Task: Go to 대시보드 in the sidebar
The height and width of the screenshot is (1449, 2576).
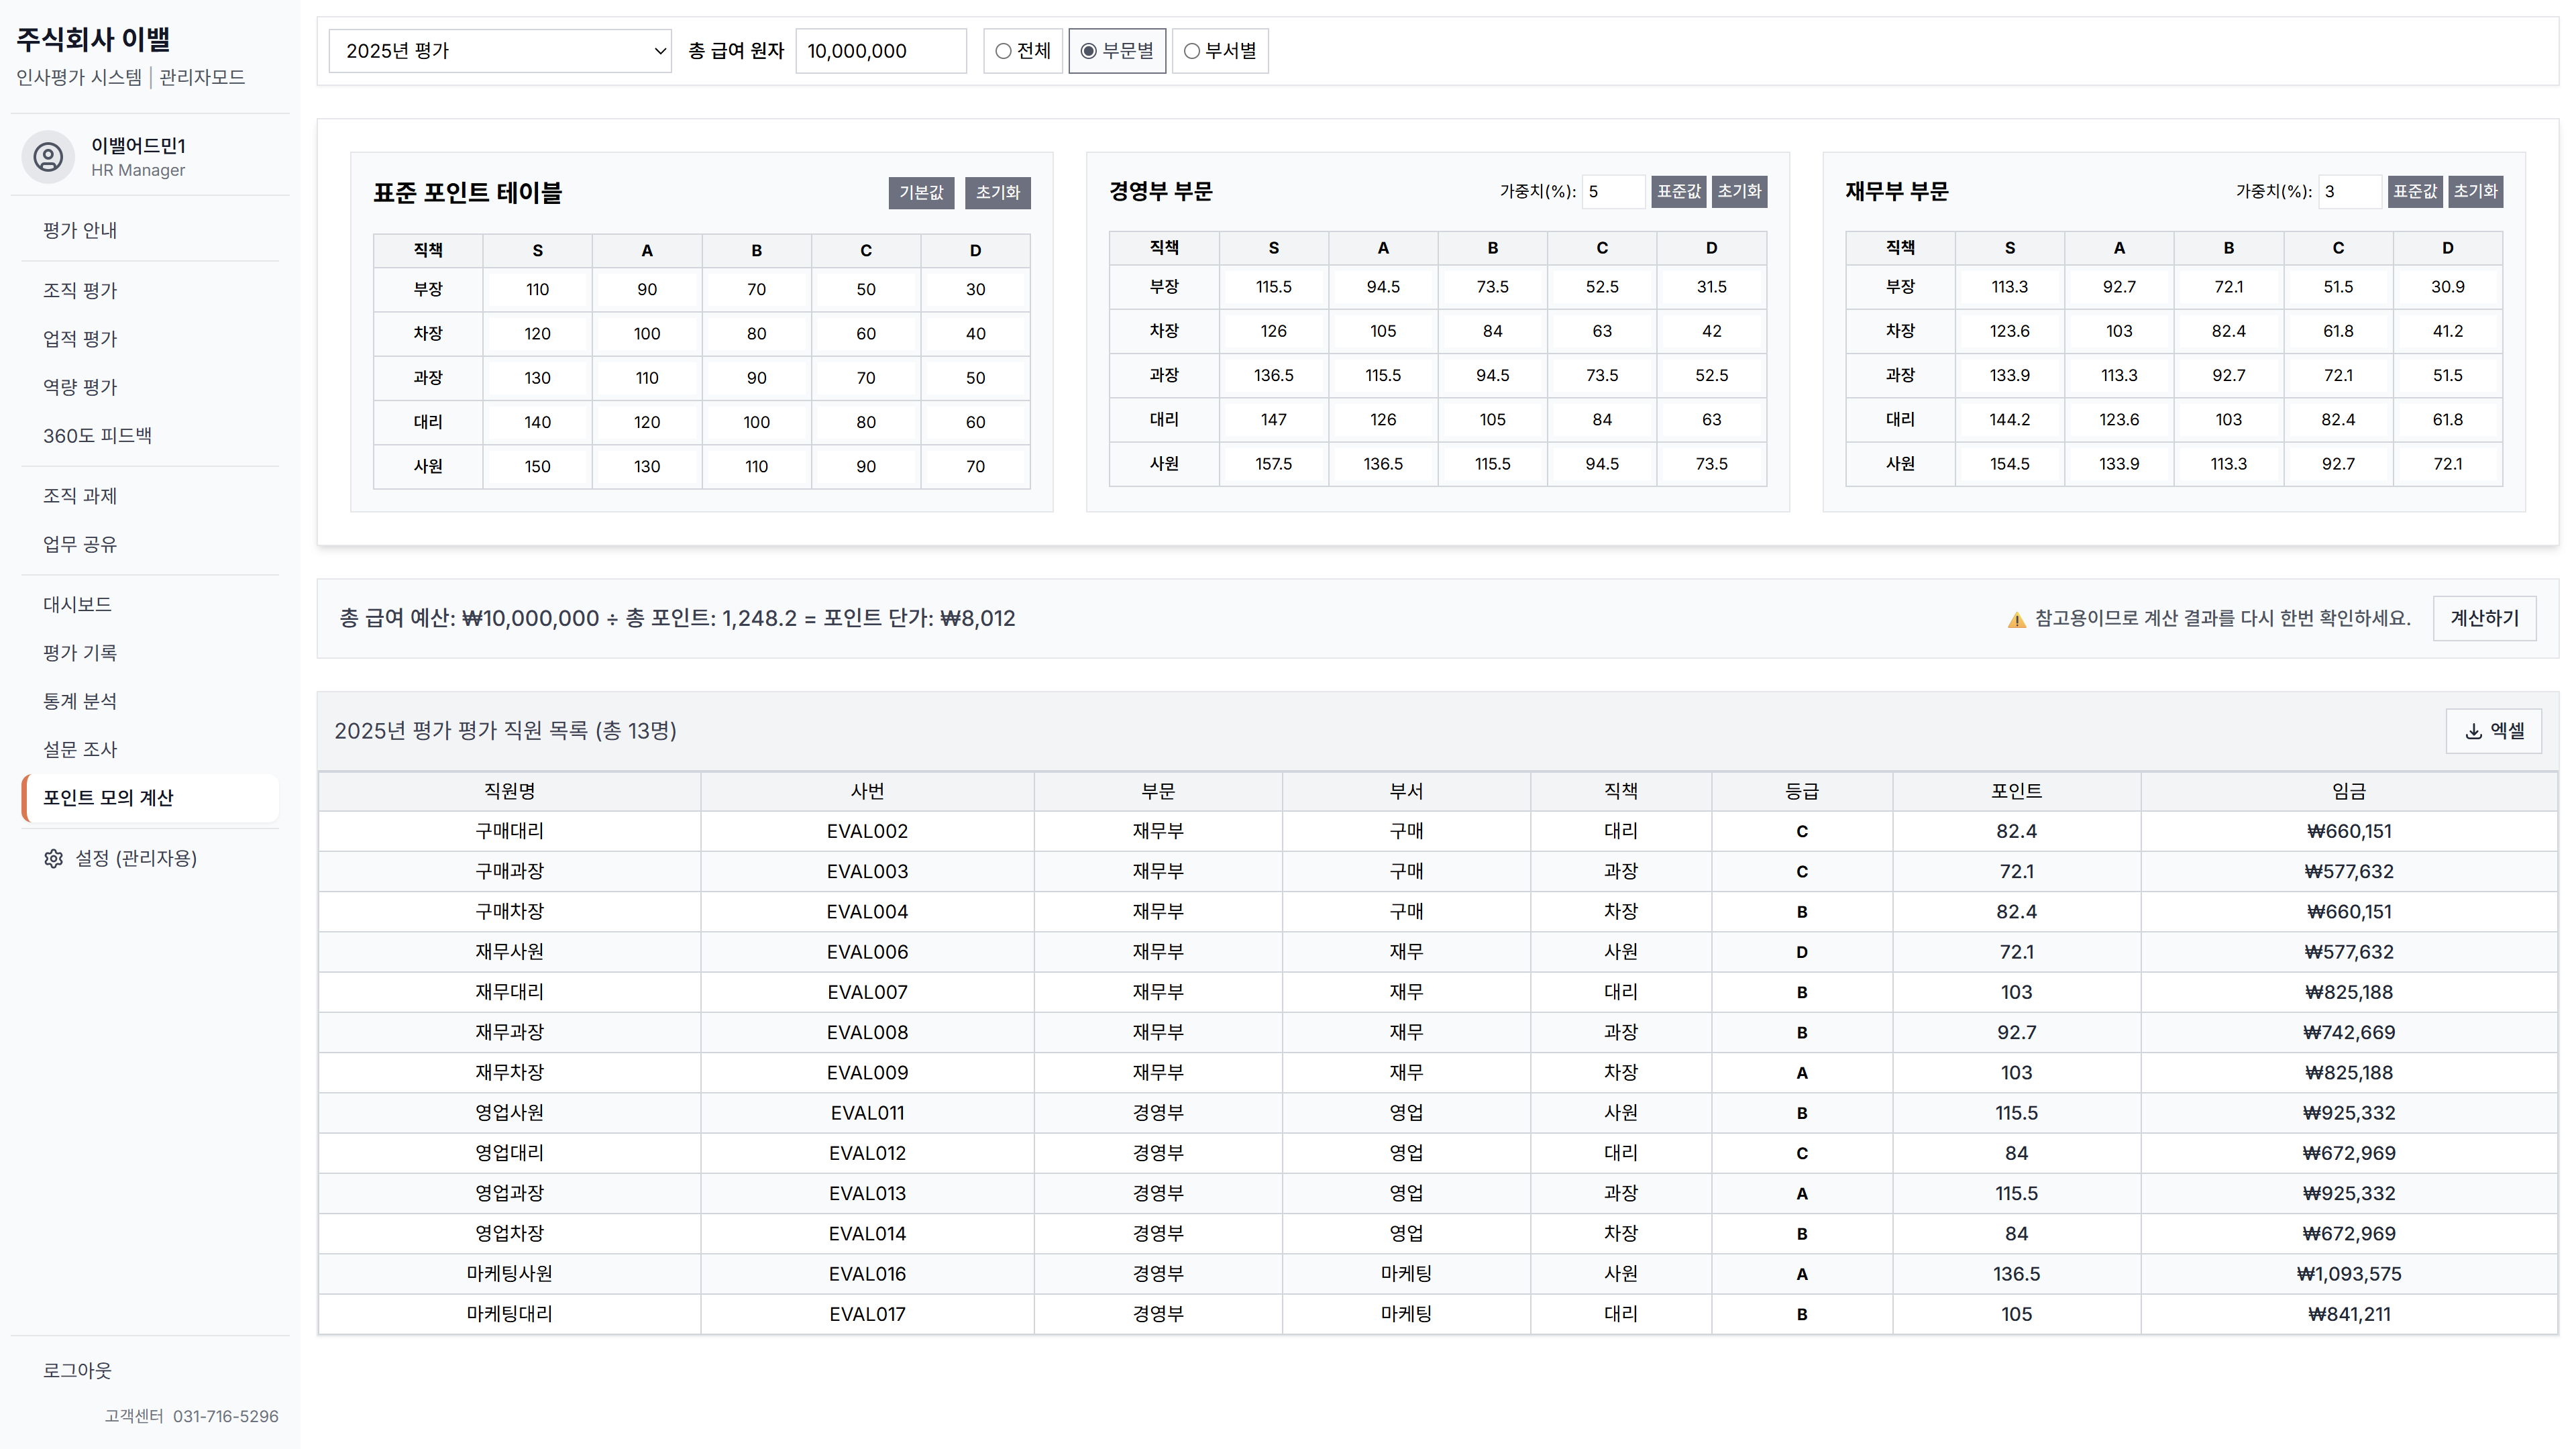Action: (77, 604)
